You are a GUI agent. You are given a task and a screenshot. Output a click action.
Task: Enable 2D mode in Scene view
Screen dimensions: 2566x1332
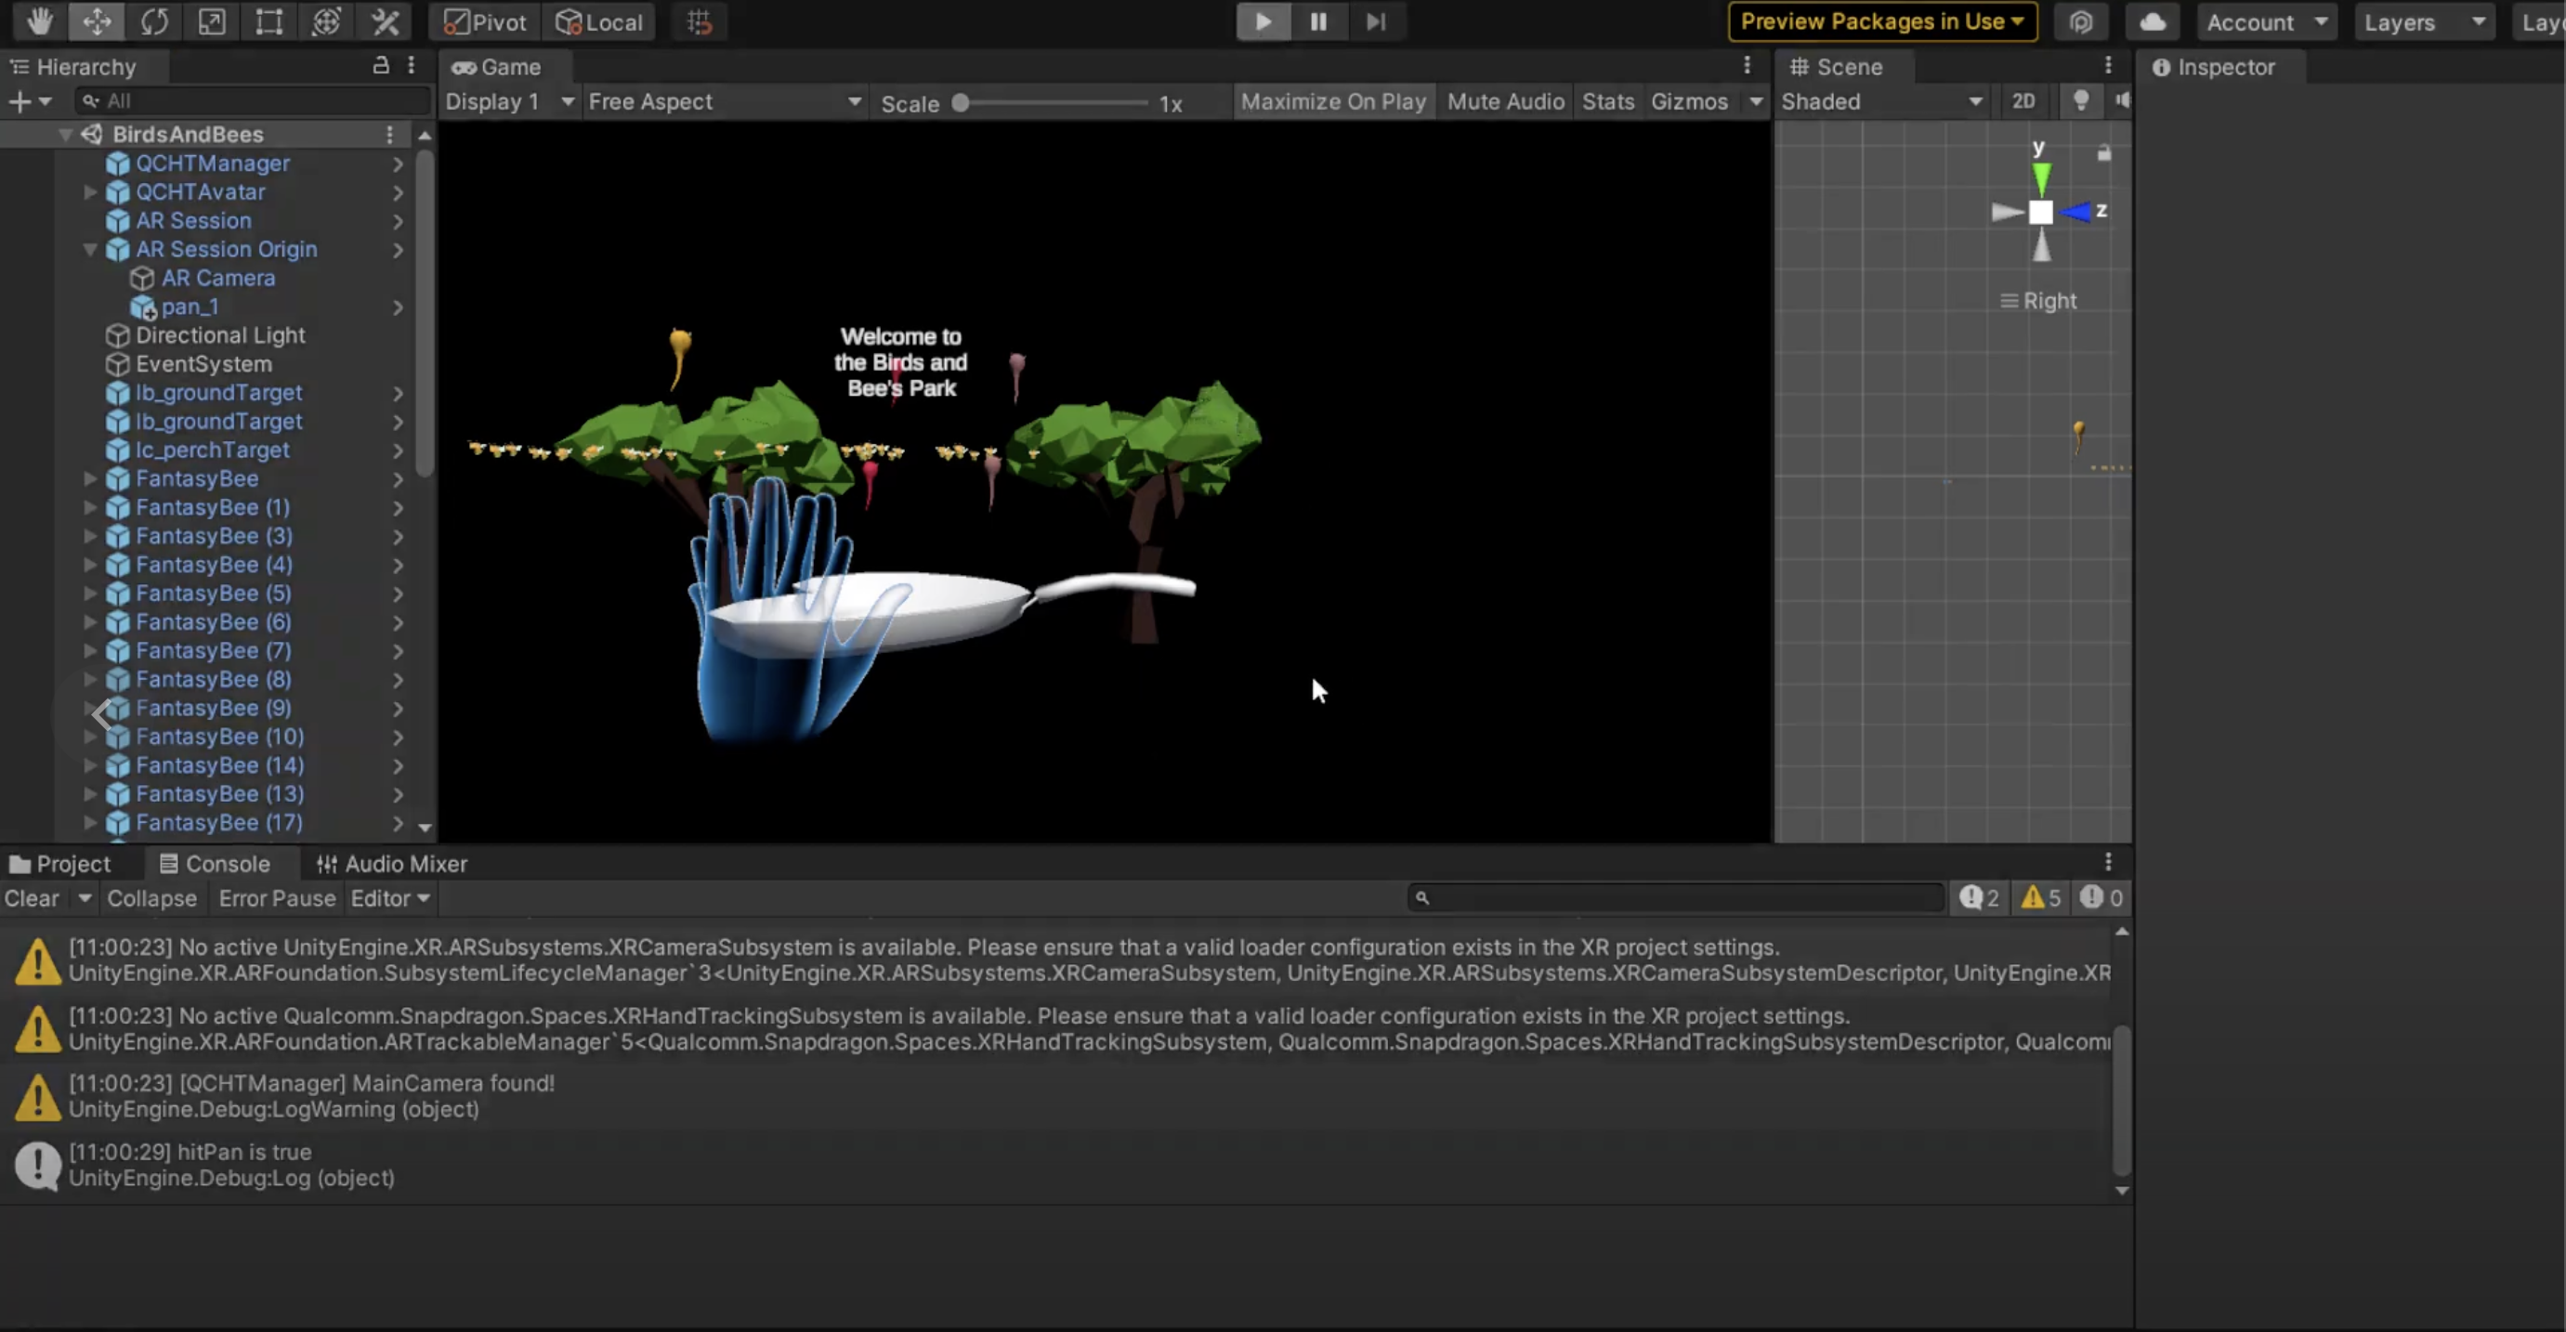tap(2023, 100)
